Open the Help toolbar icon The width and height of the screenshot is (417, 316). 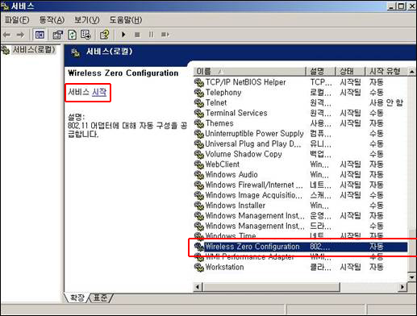point(105,35)
